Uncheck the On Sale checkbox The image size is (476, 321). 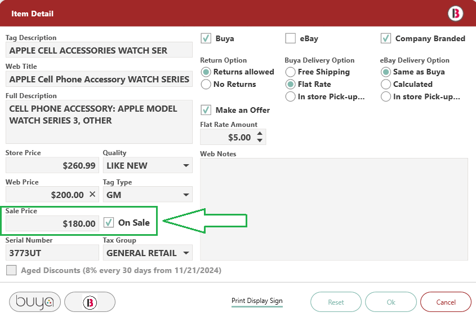point(109,222)
